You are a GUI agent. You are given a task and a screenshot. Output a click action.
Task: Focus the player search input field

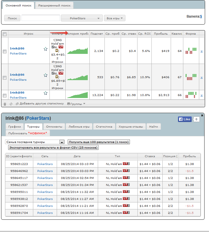(x=41, y=18)
